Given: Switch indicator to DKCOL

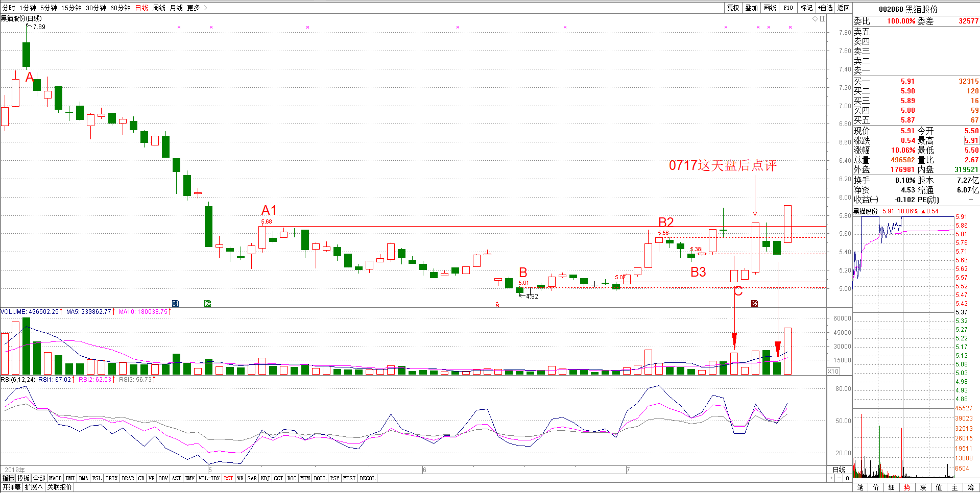Looking at the screenshot, I should pos(368,478).
